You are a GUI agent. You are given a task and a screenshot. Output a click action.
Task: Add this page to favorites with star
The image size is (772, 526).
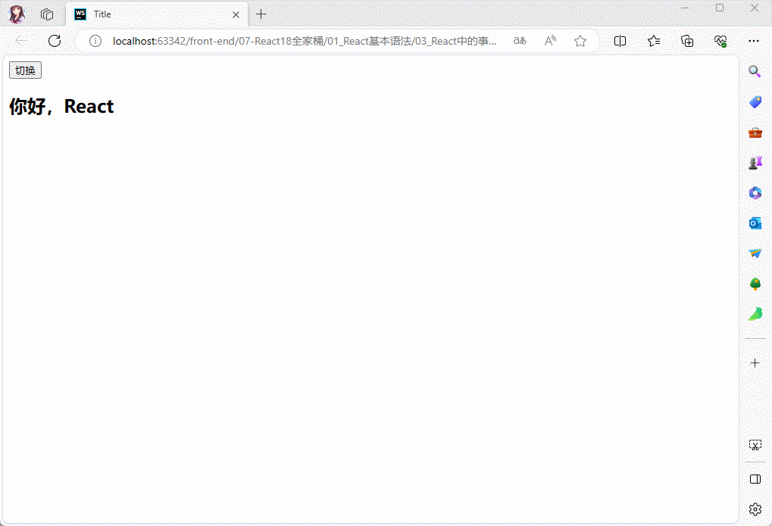point(580,41)
